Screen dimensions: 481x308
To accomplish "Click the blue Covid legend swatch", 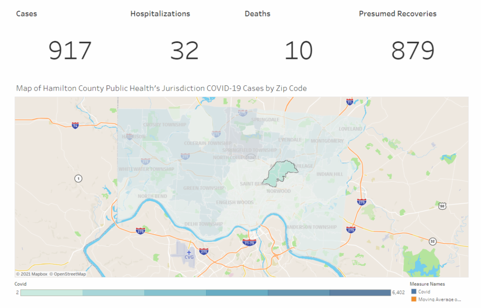I will (x=414, y=292).
